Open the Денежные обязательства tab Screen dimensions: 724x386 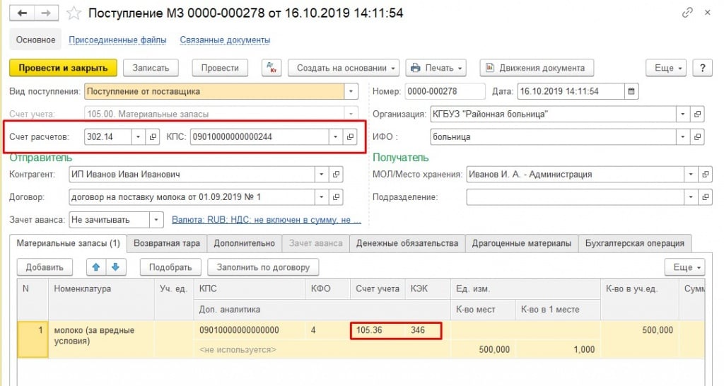point(407,243)
